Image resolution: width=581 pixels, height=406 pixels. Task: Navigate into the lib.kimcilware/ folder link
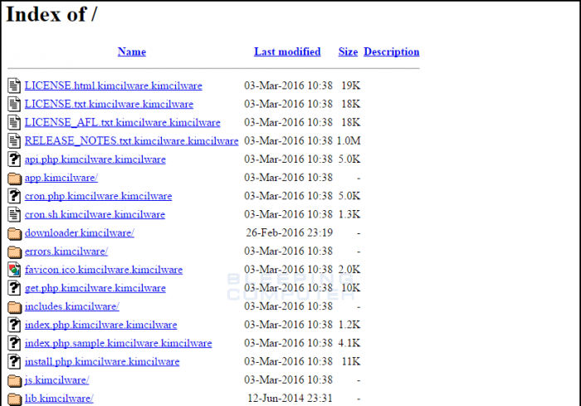coord(58,399)
